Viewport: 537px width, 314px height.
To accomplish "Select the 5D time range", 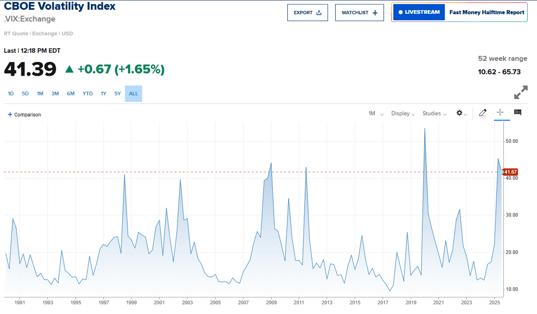I will tap(26, 93).
